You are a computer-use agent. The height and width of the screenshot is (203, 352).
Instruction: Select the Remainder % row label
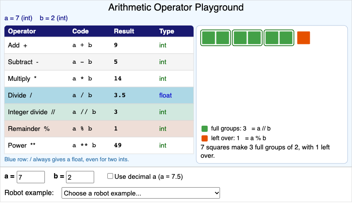point(29,129)
